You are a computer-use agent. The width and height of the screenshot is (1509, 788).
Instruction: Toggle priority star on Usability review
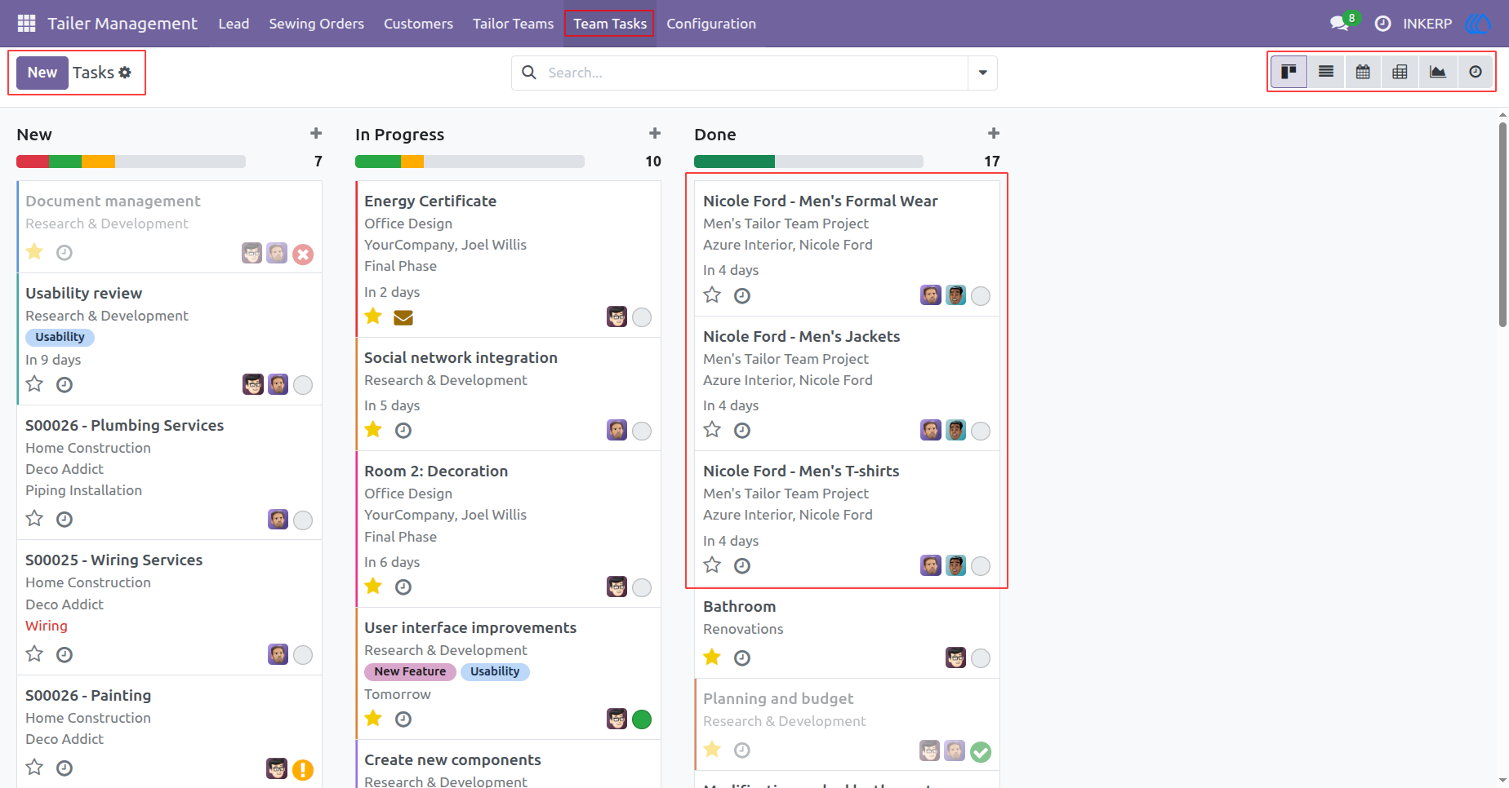pyautogui.click(x=34, y=383)
